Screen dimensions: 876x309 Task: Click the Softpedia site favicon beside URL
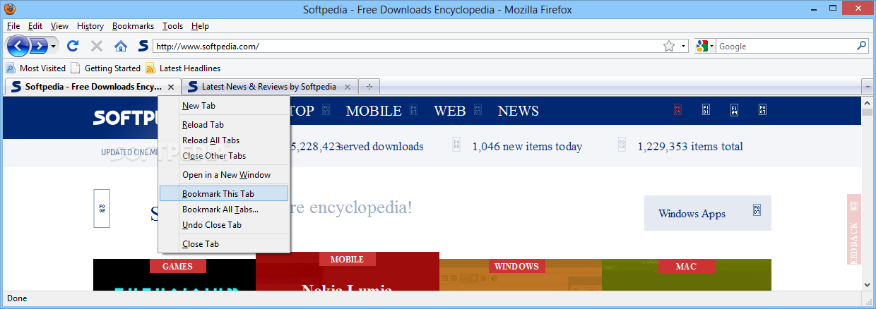[x=143, y=47]
